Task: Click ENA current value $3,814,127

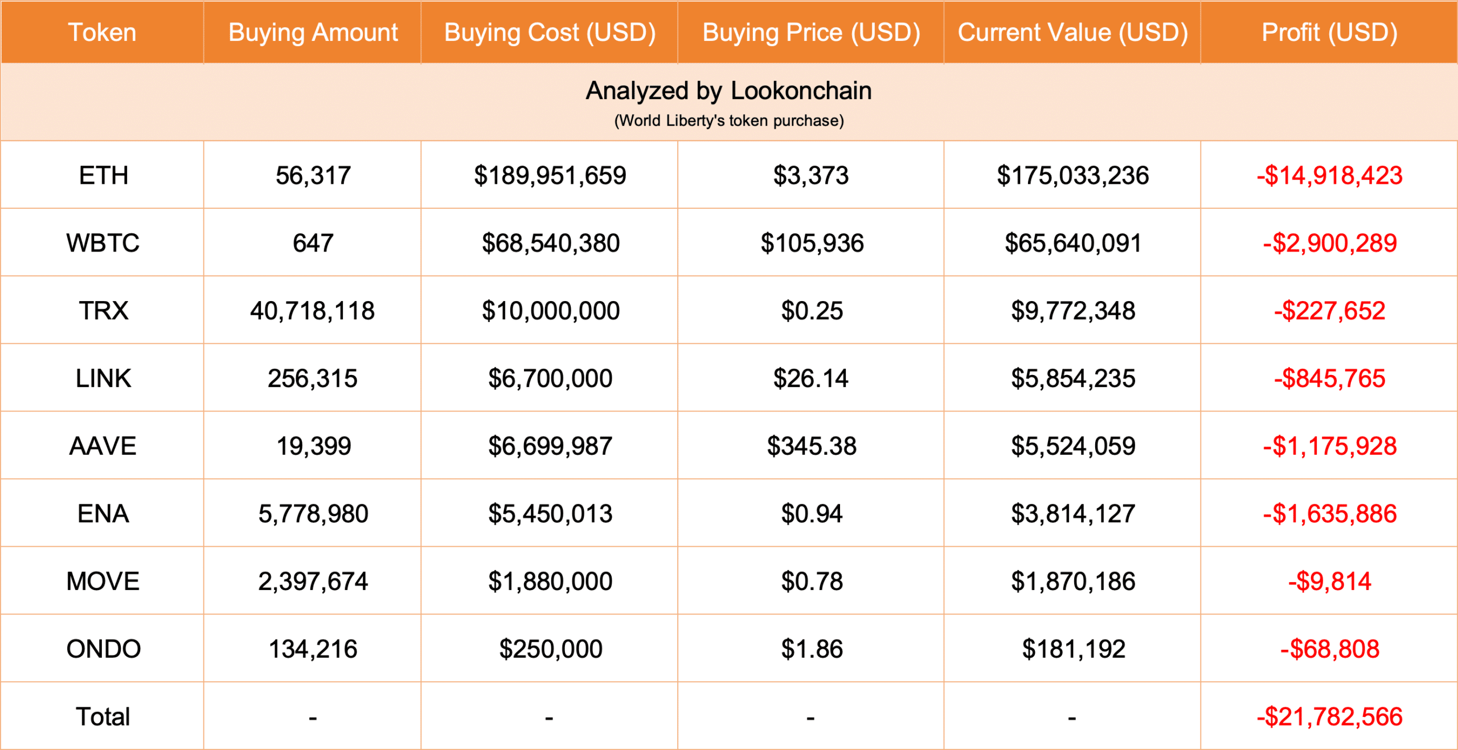Action: pyautogui.click(x=1072, y=514)
